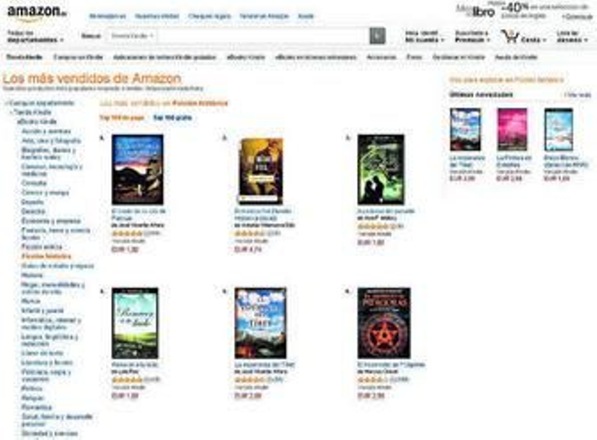
Task: Switch to Top 100 gratis tab
Action: (x=172, y=118)
